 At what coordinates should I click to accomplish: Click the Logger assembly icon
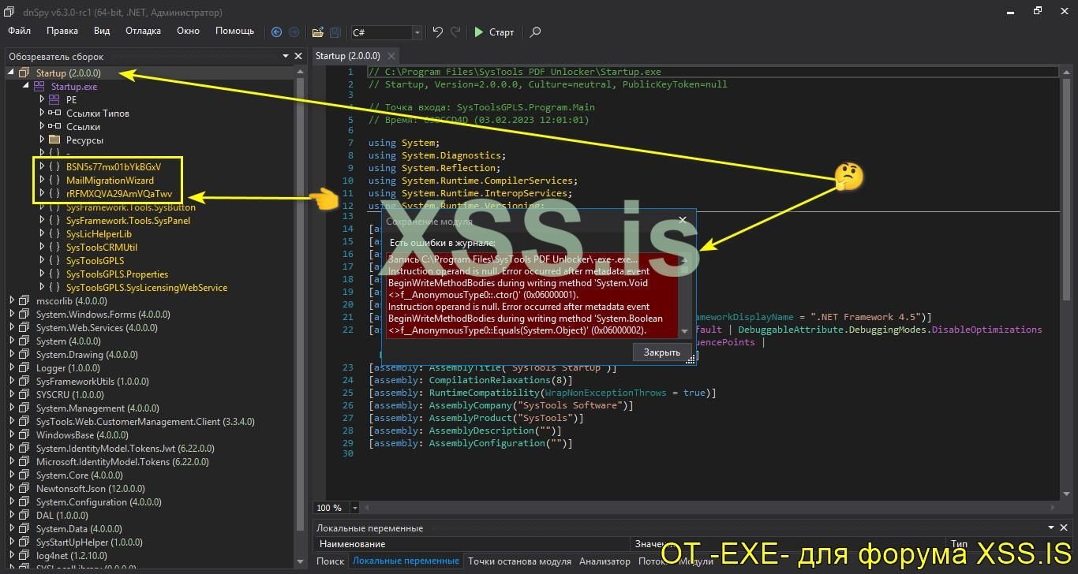[x=24, y=368]
